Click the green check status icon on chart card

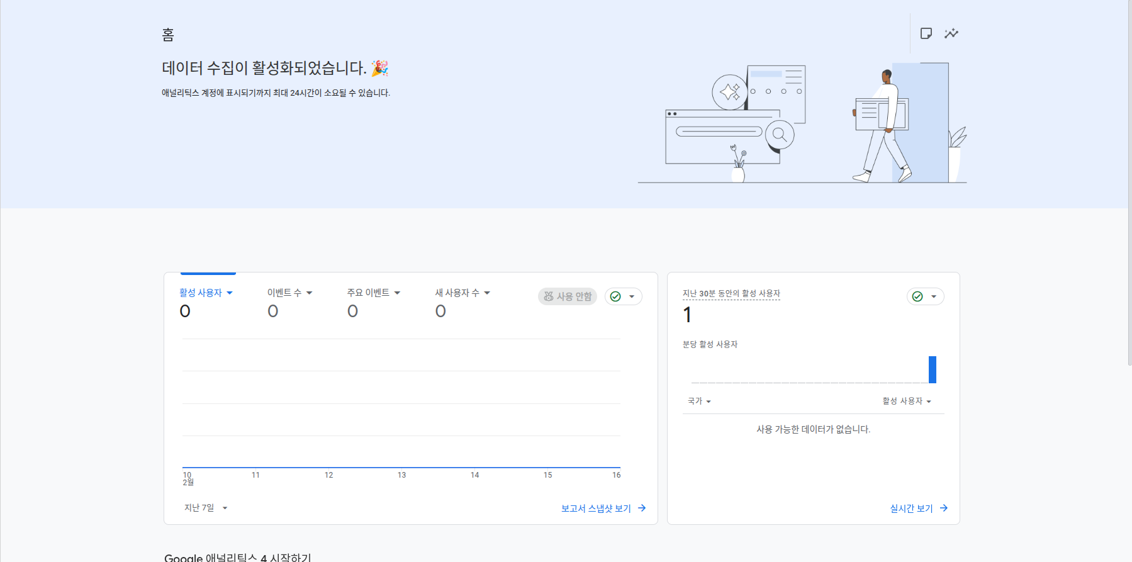coord(616,296)
